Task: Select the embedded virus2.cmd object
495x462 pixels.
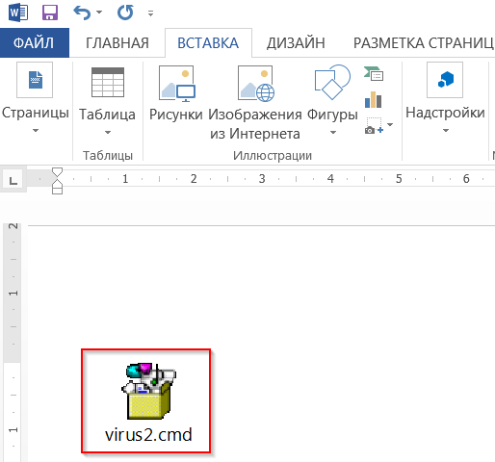Action: (146, 401)
